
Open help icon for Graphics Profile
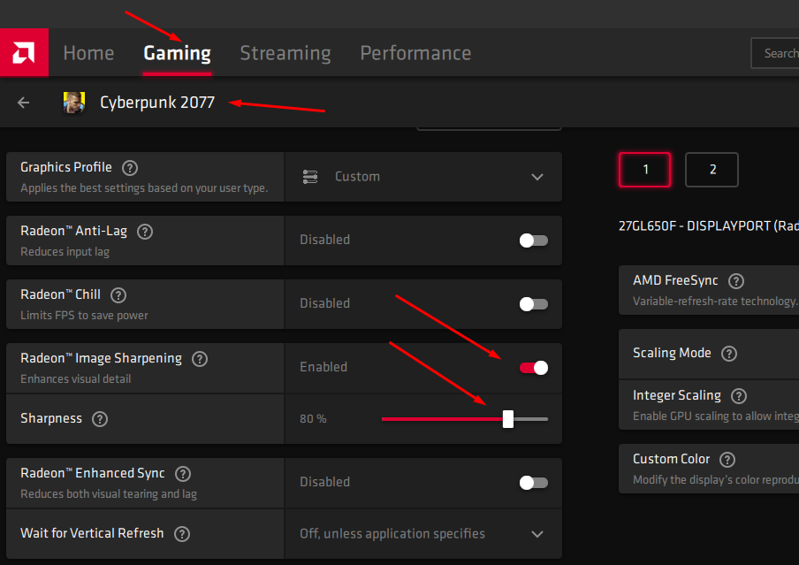click(130, 168)
